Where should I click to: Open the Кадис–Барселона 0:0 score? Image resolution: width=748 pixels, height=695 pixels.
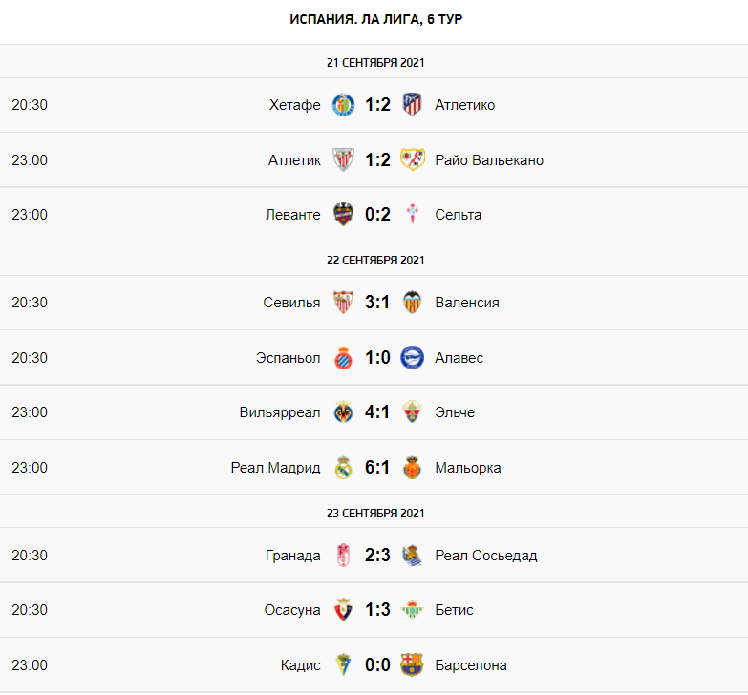point(377,665)
